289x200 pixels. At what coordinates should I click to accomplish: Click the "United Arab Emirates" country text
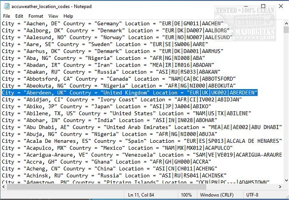click(137, 127)
